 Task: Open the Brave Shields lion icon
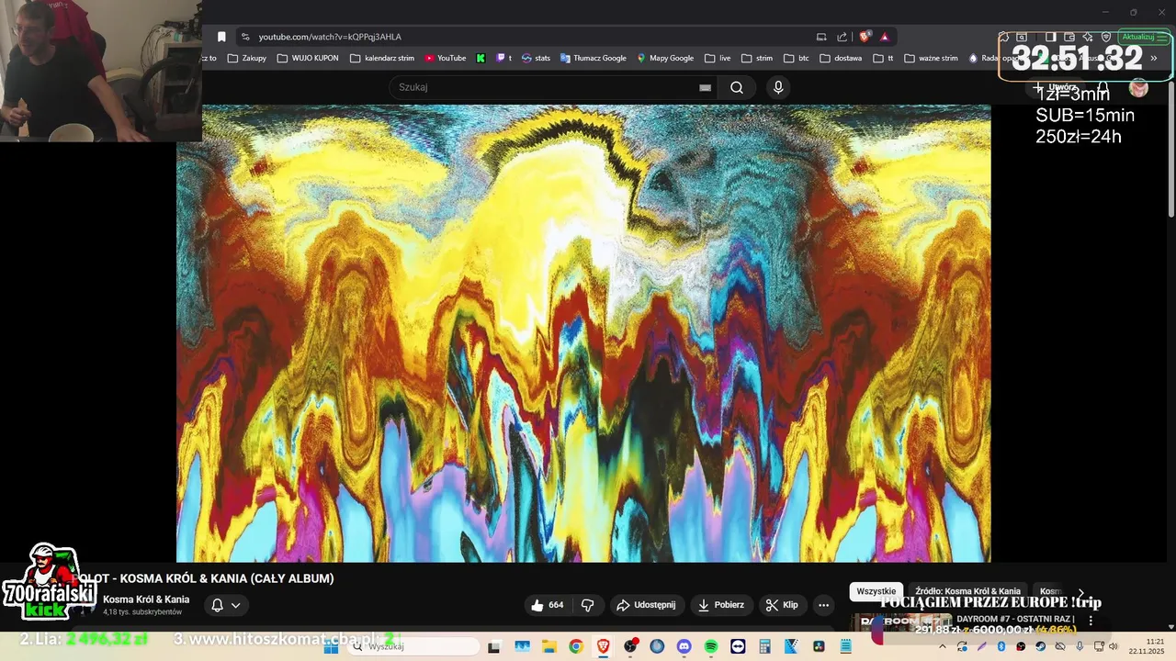coord(865,37)
